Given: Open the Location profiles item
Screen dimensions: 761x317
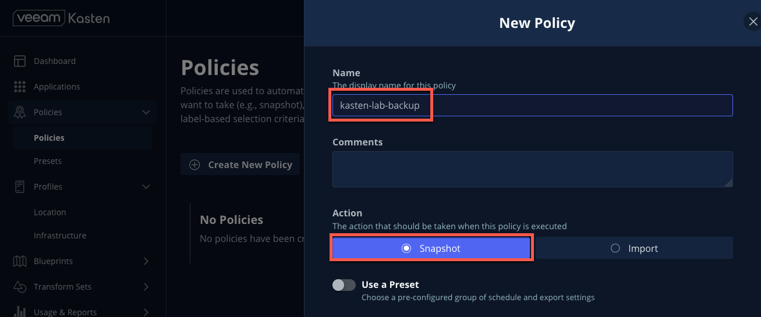Looking at the screenshot, I should click(50, 212).
